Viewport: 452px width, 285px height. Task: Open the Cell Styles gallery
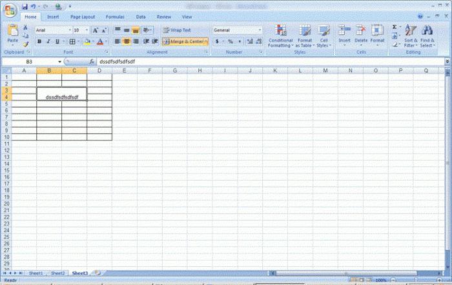(324, 36)
